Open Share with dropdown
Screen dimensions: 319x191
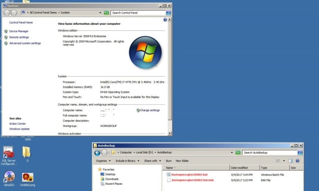pos(153,161)
